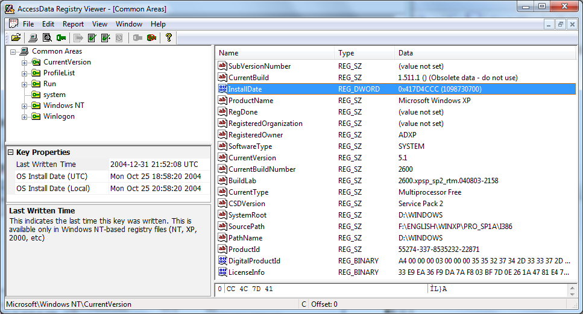The height and width of the screenshot is (314, 583).
Task: Click the Winlogon key folder icon
Action: (36, 116)
